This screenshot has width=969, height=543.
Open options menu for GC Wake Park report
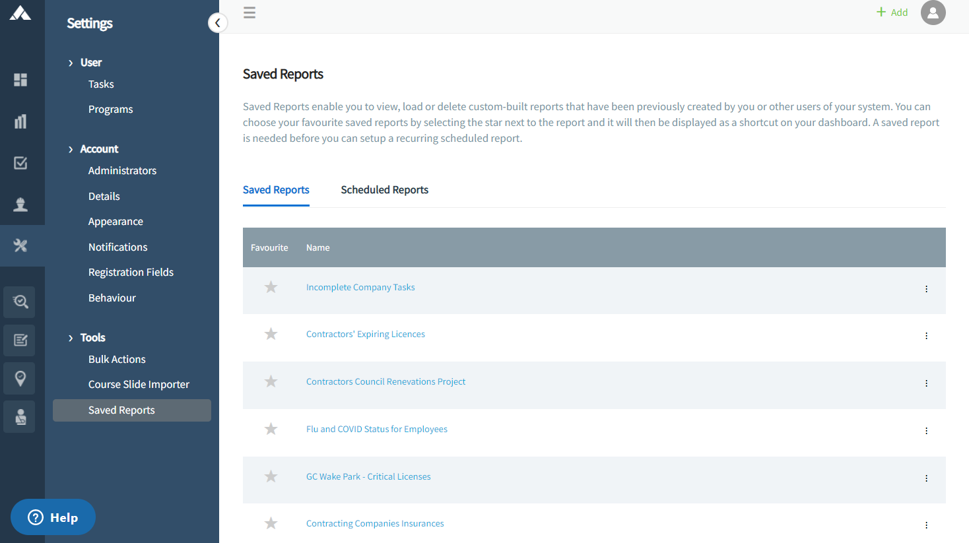(926, 478)
